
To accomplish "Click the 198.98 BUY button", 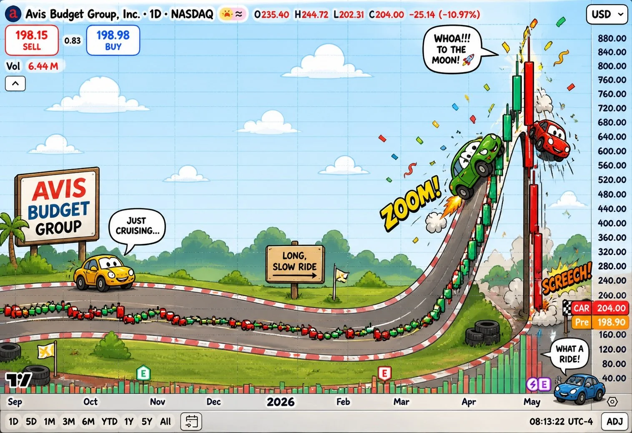I will tap(113, 40).
